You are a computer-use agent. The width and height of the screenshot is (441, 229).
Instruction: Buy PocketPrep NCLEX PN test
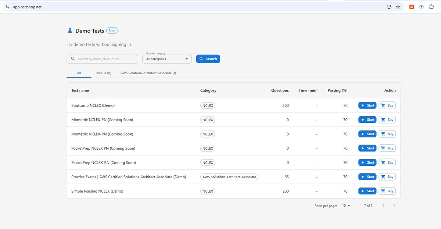click(x=387, y=149)
